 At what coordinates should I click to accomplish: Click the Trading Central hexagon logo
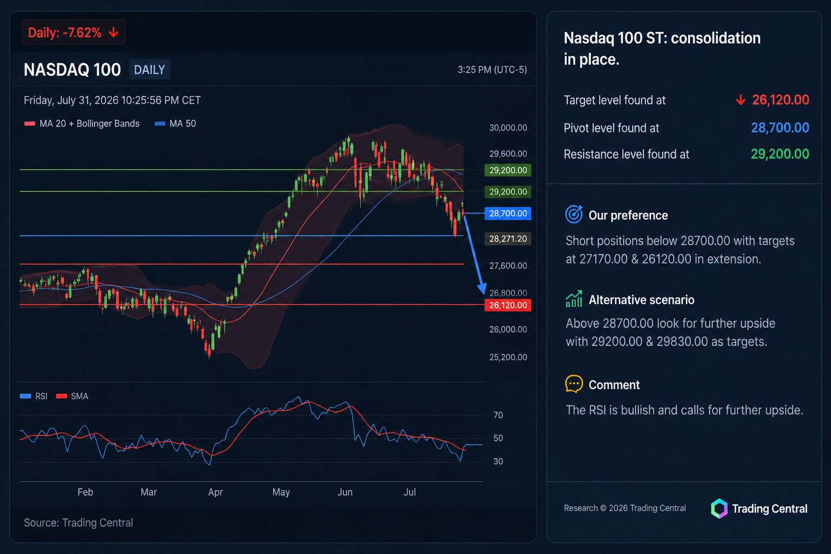click(719, 509)
